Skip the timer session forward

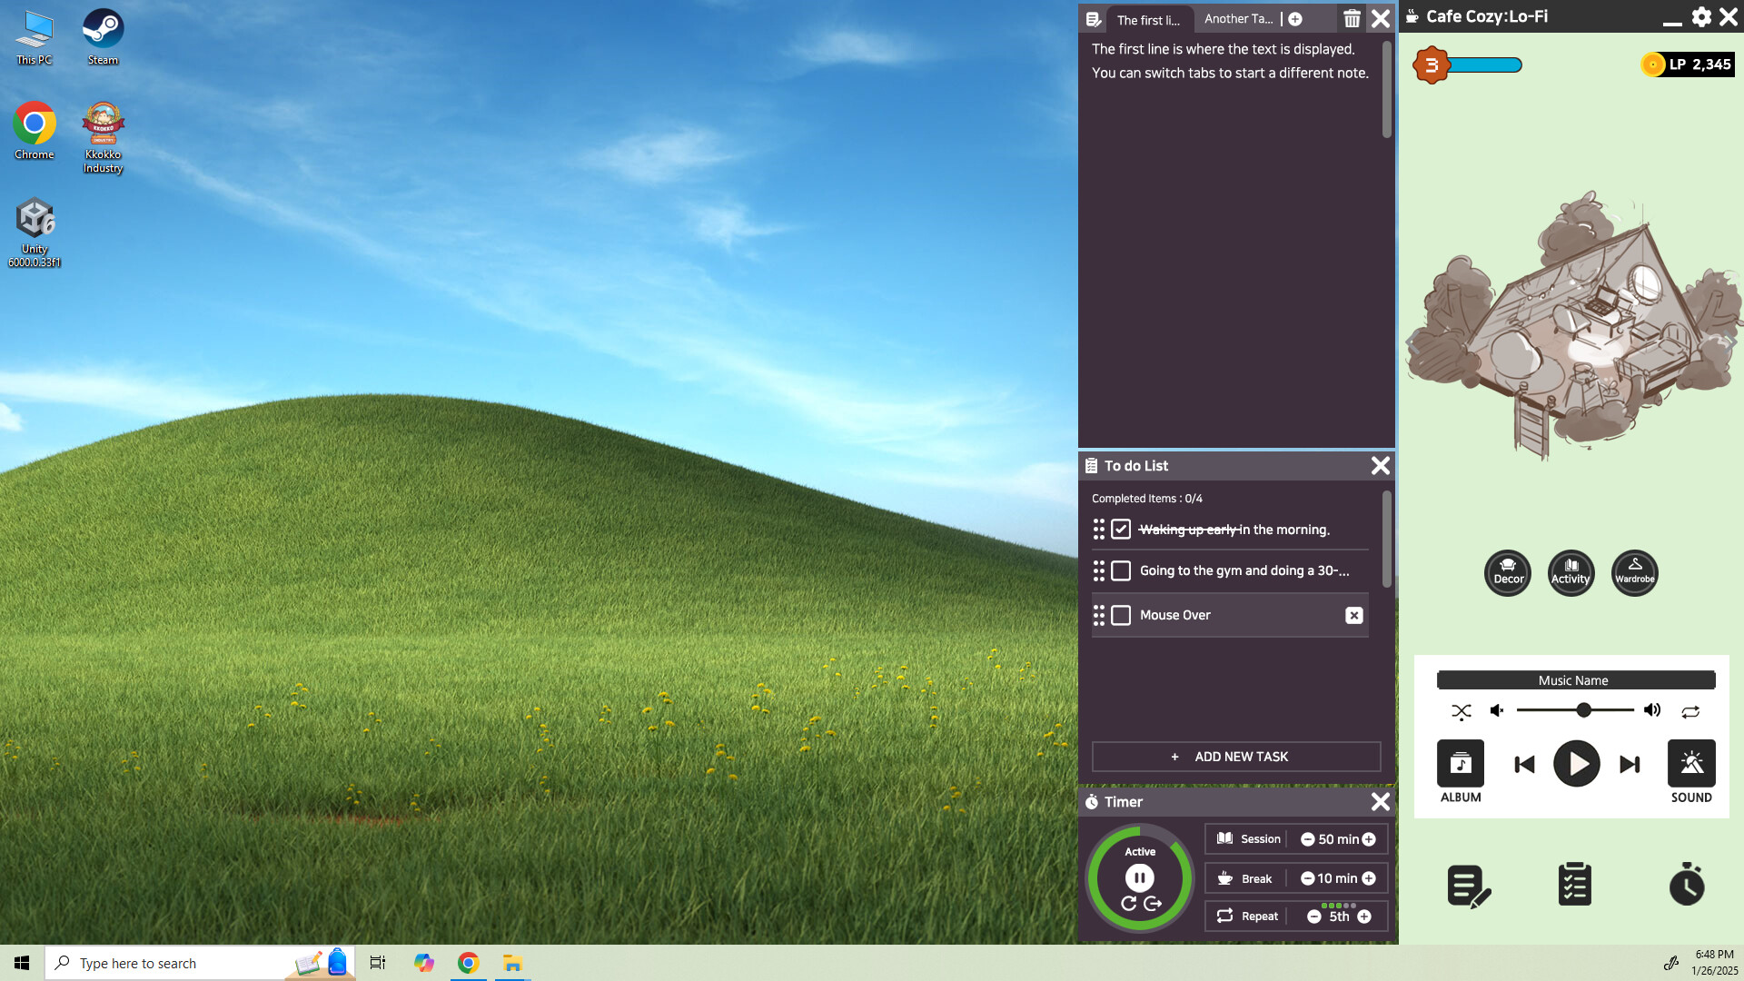1153,904
